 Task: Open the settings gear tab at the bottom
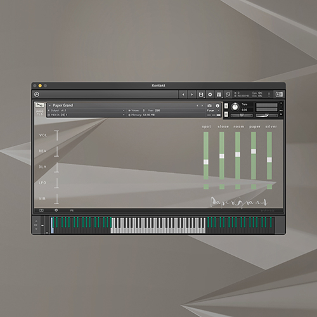(x=56, y=210)
